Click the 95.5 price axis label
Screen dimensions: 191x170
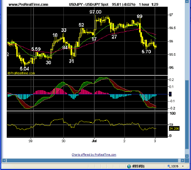173,54
